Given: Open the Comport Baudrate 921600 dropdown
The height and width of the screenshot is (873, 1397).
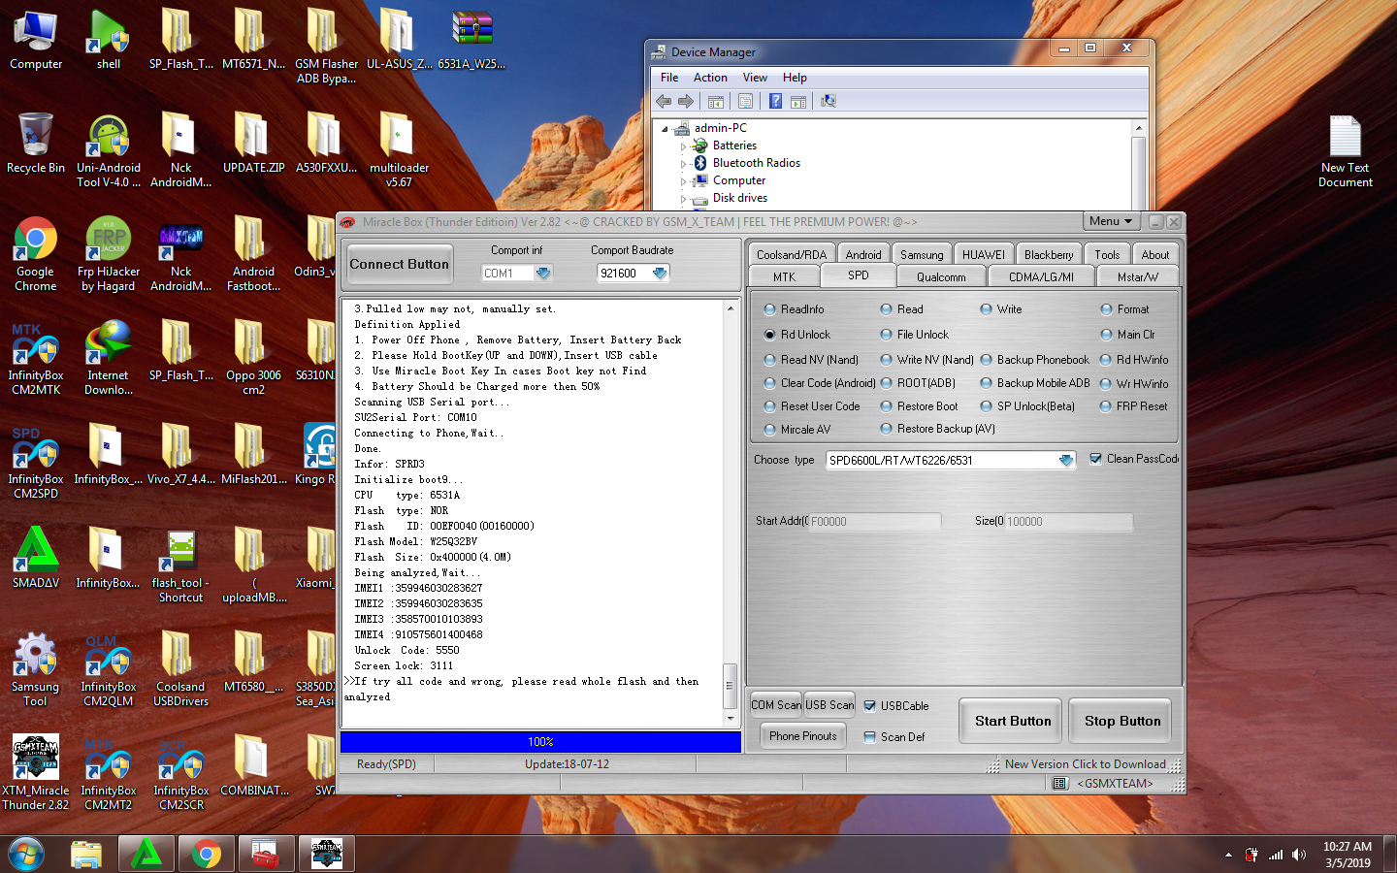Looking at the screenshot, I should pos(660,274).
